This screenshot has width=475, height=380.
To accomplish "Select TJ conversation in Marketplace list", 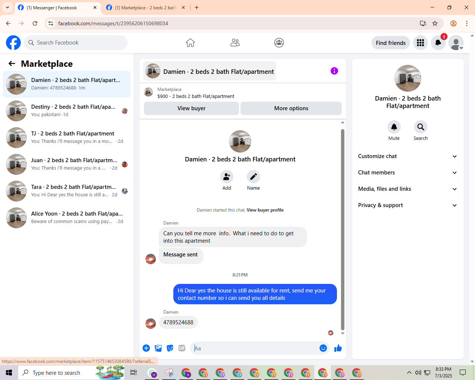I will [67, 138].
